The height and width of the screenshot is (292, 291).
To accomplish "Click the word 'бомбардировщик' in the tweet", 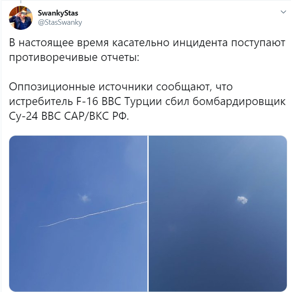I will (x=239, y=102).
